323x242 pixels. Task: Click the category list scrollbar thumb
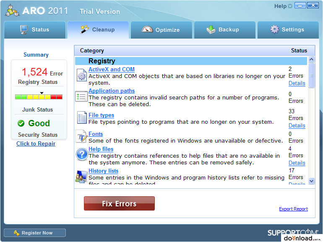(x=311, y=75)
